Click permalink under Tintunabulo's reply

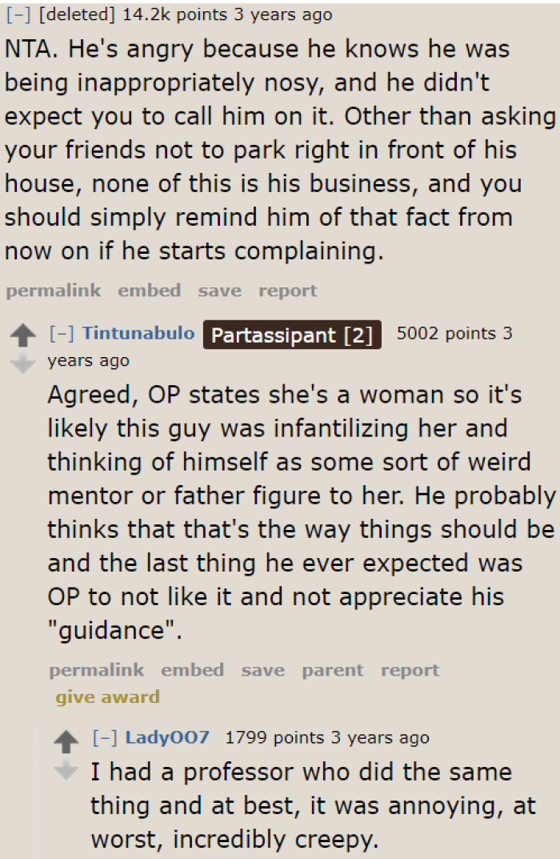pos(96,669)
